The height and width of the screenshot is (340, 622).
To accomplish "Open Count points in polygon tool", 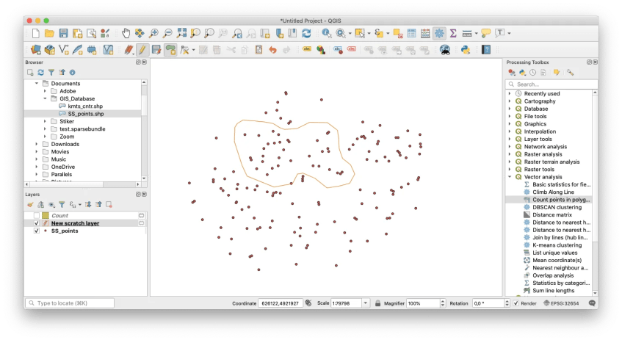I will point(560,200).
